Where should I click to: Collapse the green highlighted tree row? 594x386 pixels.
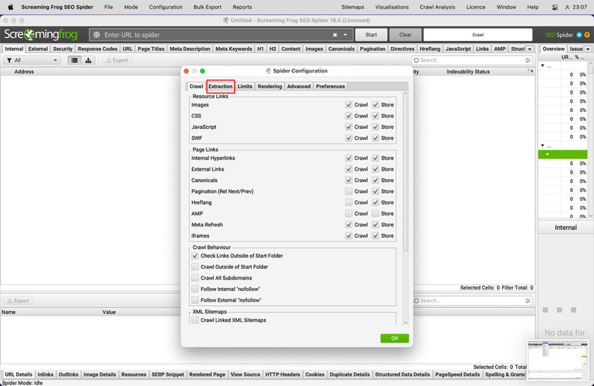click(x=548, y=154)
